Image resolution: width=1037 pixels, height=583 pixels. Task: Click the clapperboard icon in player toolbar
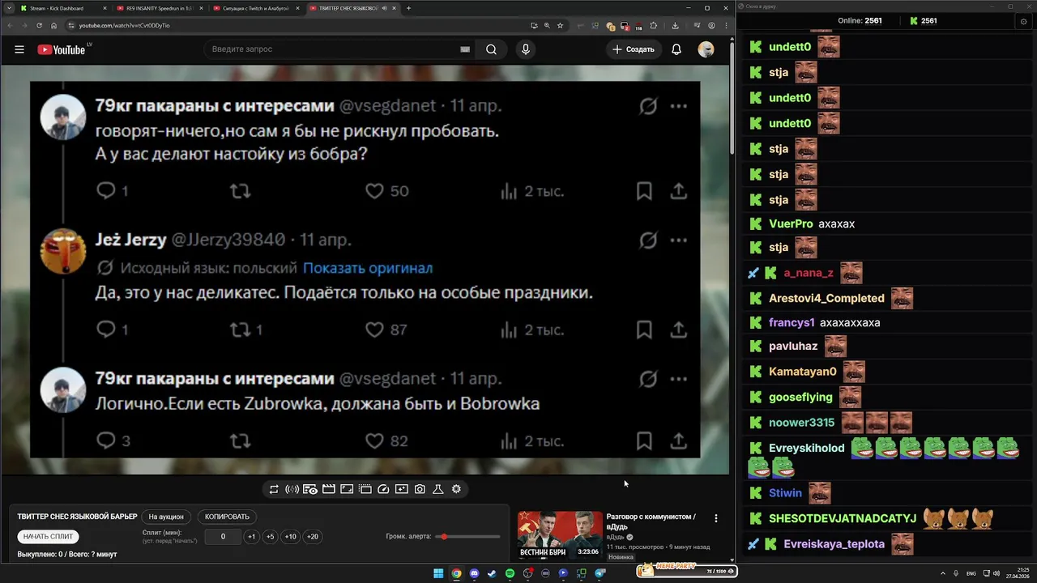point(329,489)
